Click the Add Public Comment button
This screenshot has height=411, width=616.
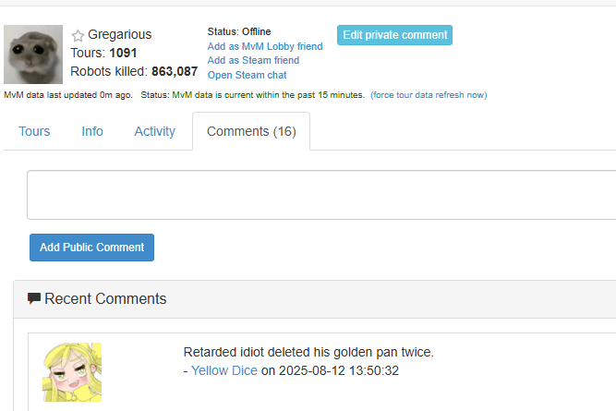pyautogui.click(x=92, y=248)
